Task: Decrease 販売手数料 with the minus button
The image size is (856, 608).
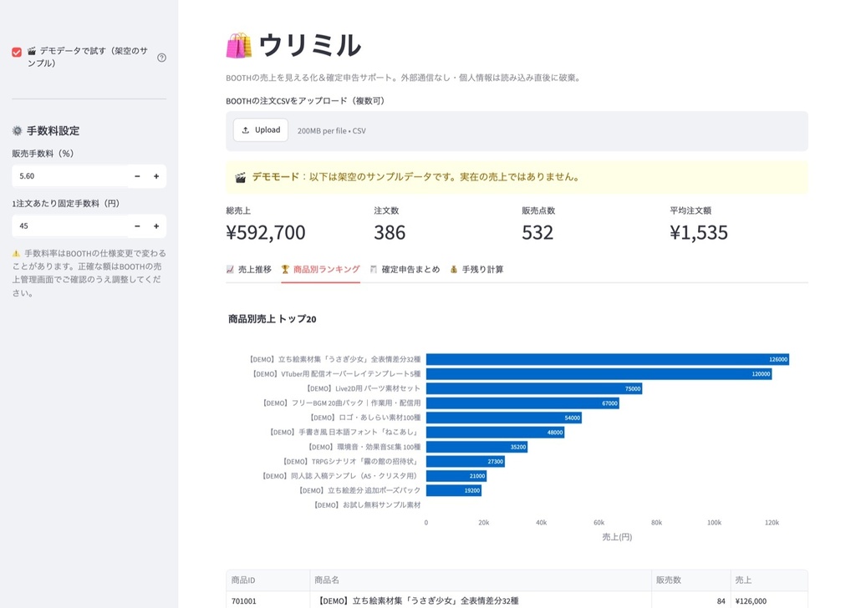Action: click(x=138, y=176)
